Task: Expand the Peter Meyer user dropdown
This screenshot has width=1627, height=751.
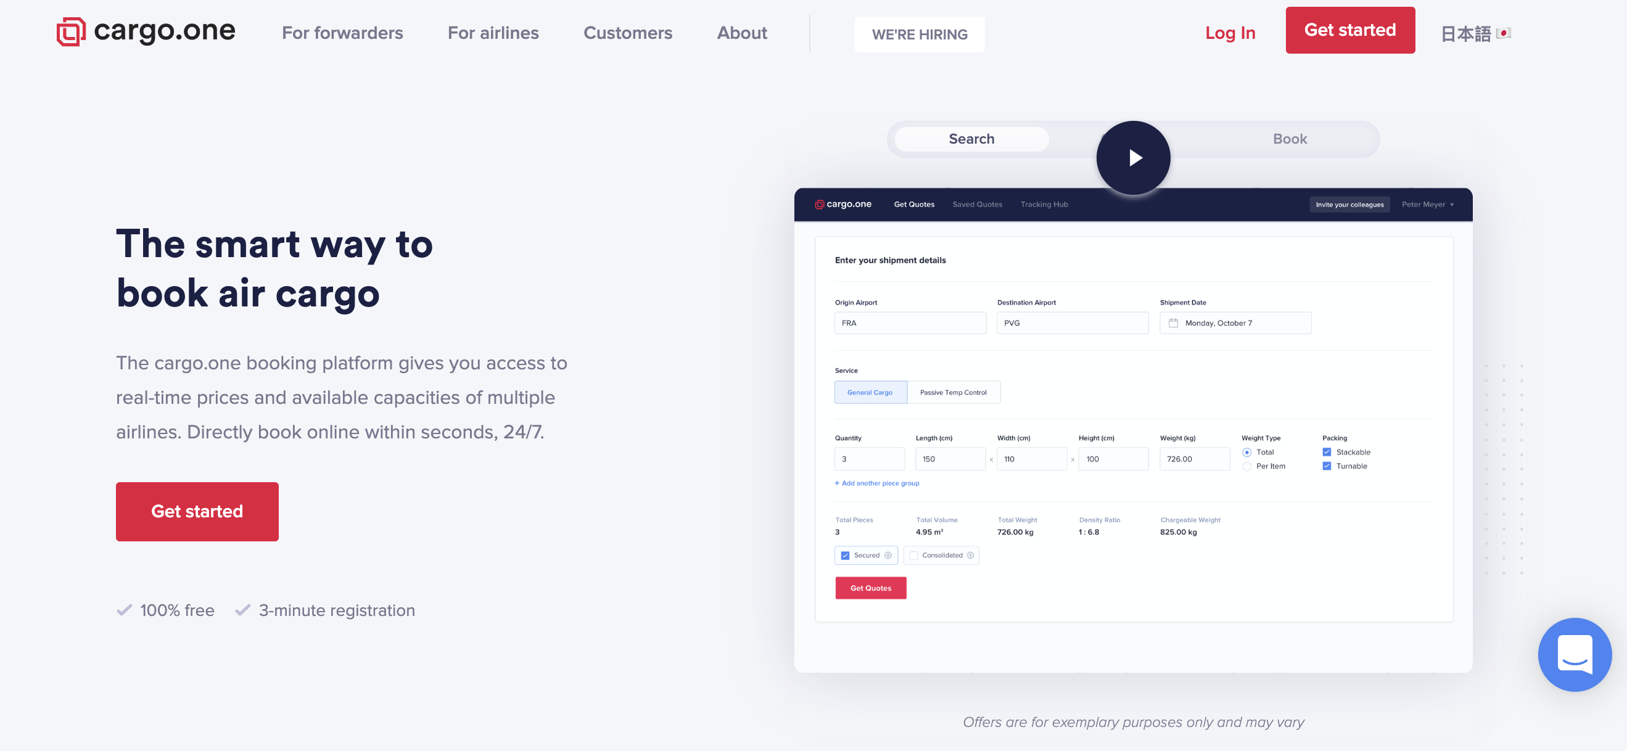Action: pos(1427,205)
